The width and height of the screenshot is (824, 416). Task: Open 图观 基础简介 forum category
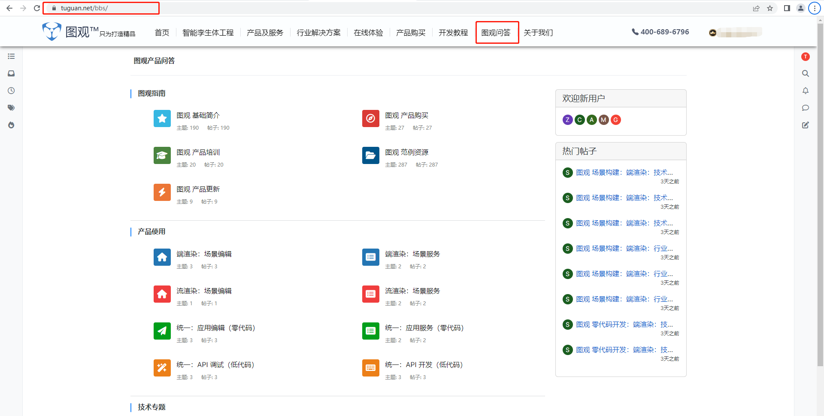pos(198,115)
